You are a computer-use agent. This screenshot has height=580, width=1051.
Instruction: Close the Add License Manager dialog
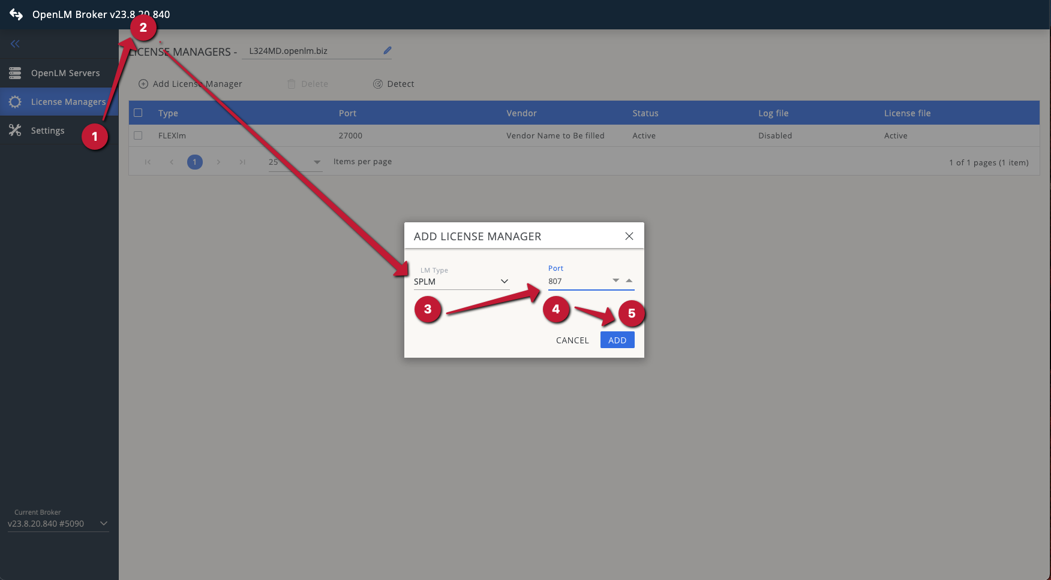point(629,236)
